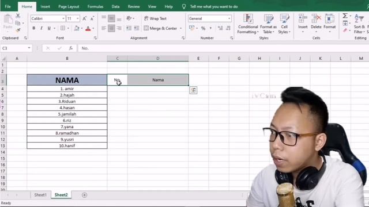Click the Orientation text angle icon
This screenshot has height=207, width=369.
129,18
